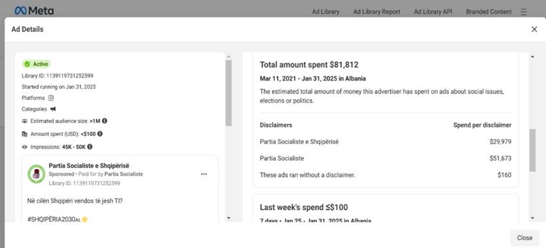
Task: Go to Ad Library API
Action: pyautogui.click(x=433, y=12)
